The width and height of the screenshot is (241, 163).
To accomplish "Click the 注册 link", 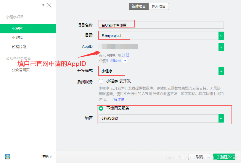I will coord(126,55).
